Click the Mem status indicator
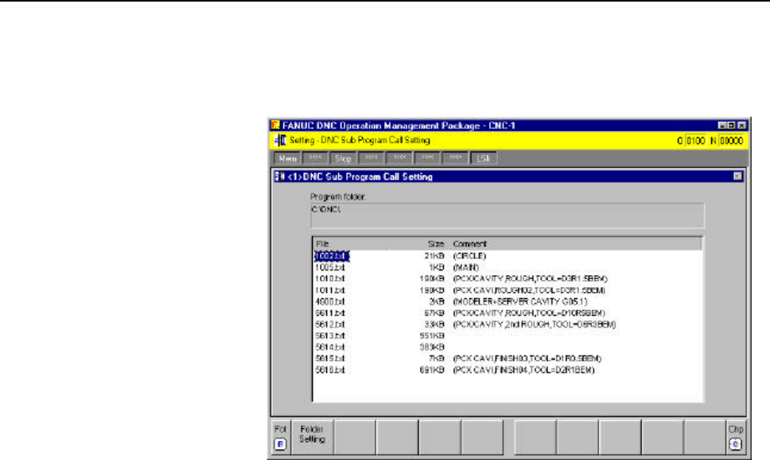This screenshot has height=460, width=770. pos(287,159)
